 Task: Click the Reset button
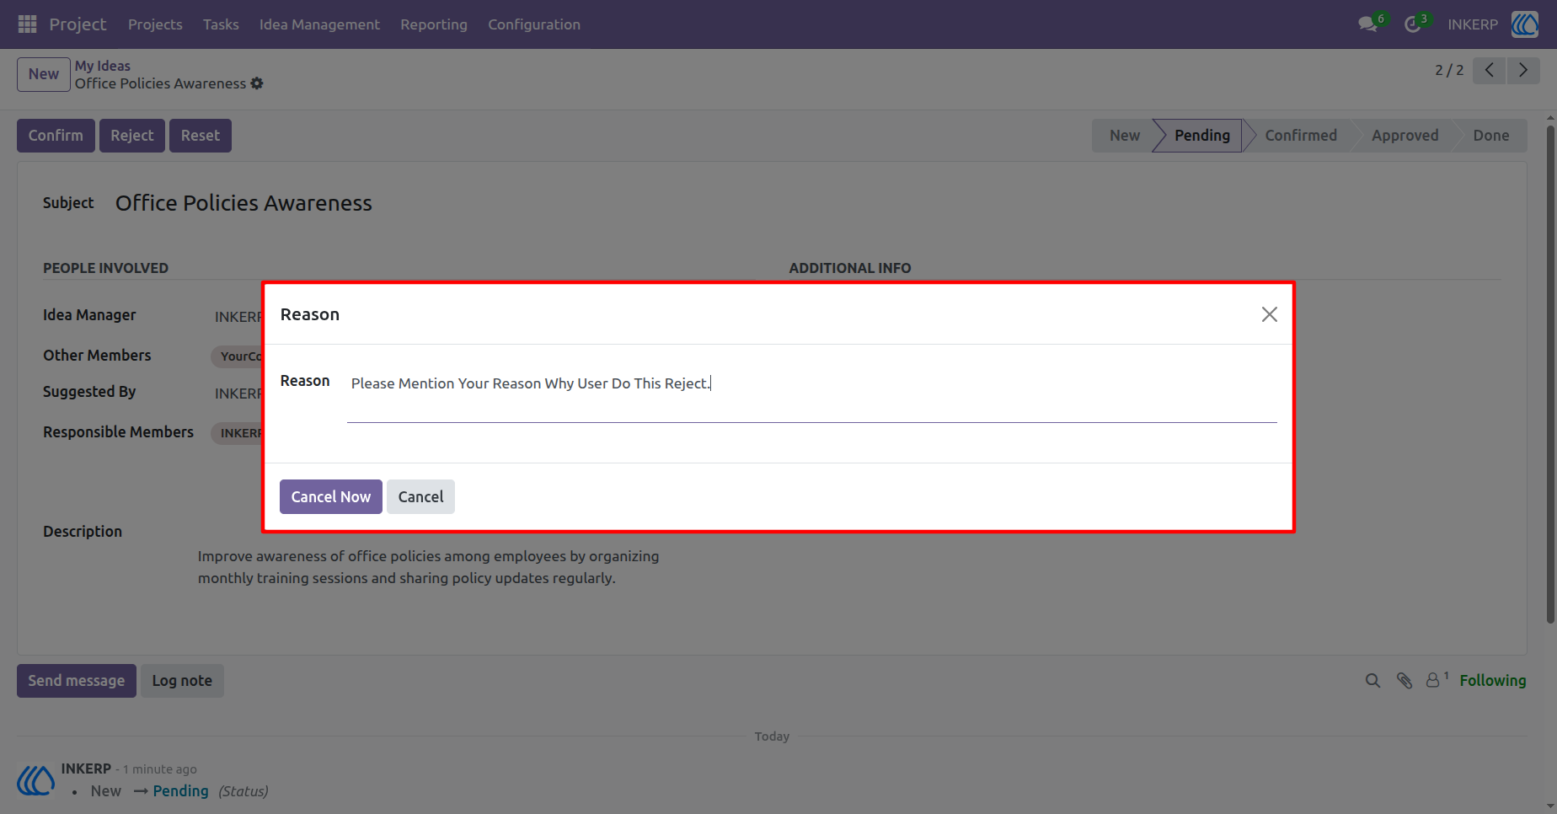tap(201, 136)
